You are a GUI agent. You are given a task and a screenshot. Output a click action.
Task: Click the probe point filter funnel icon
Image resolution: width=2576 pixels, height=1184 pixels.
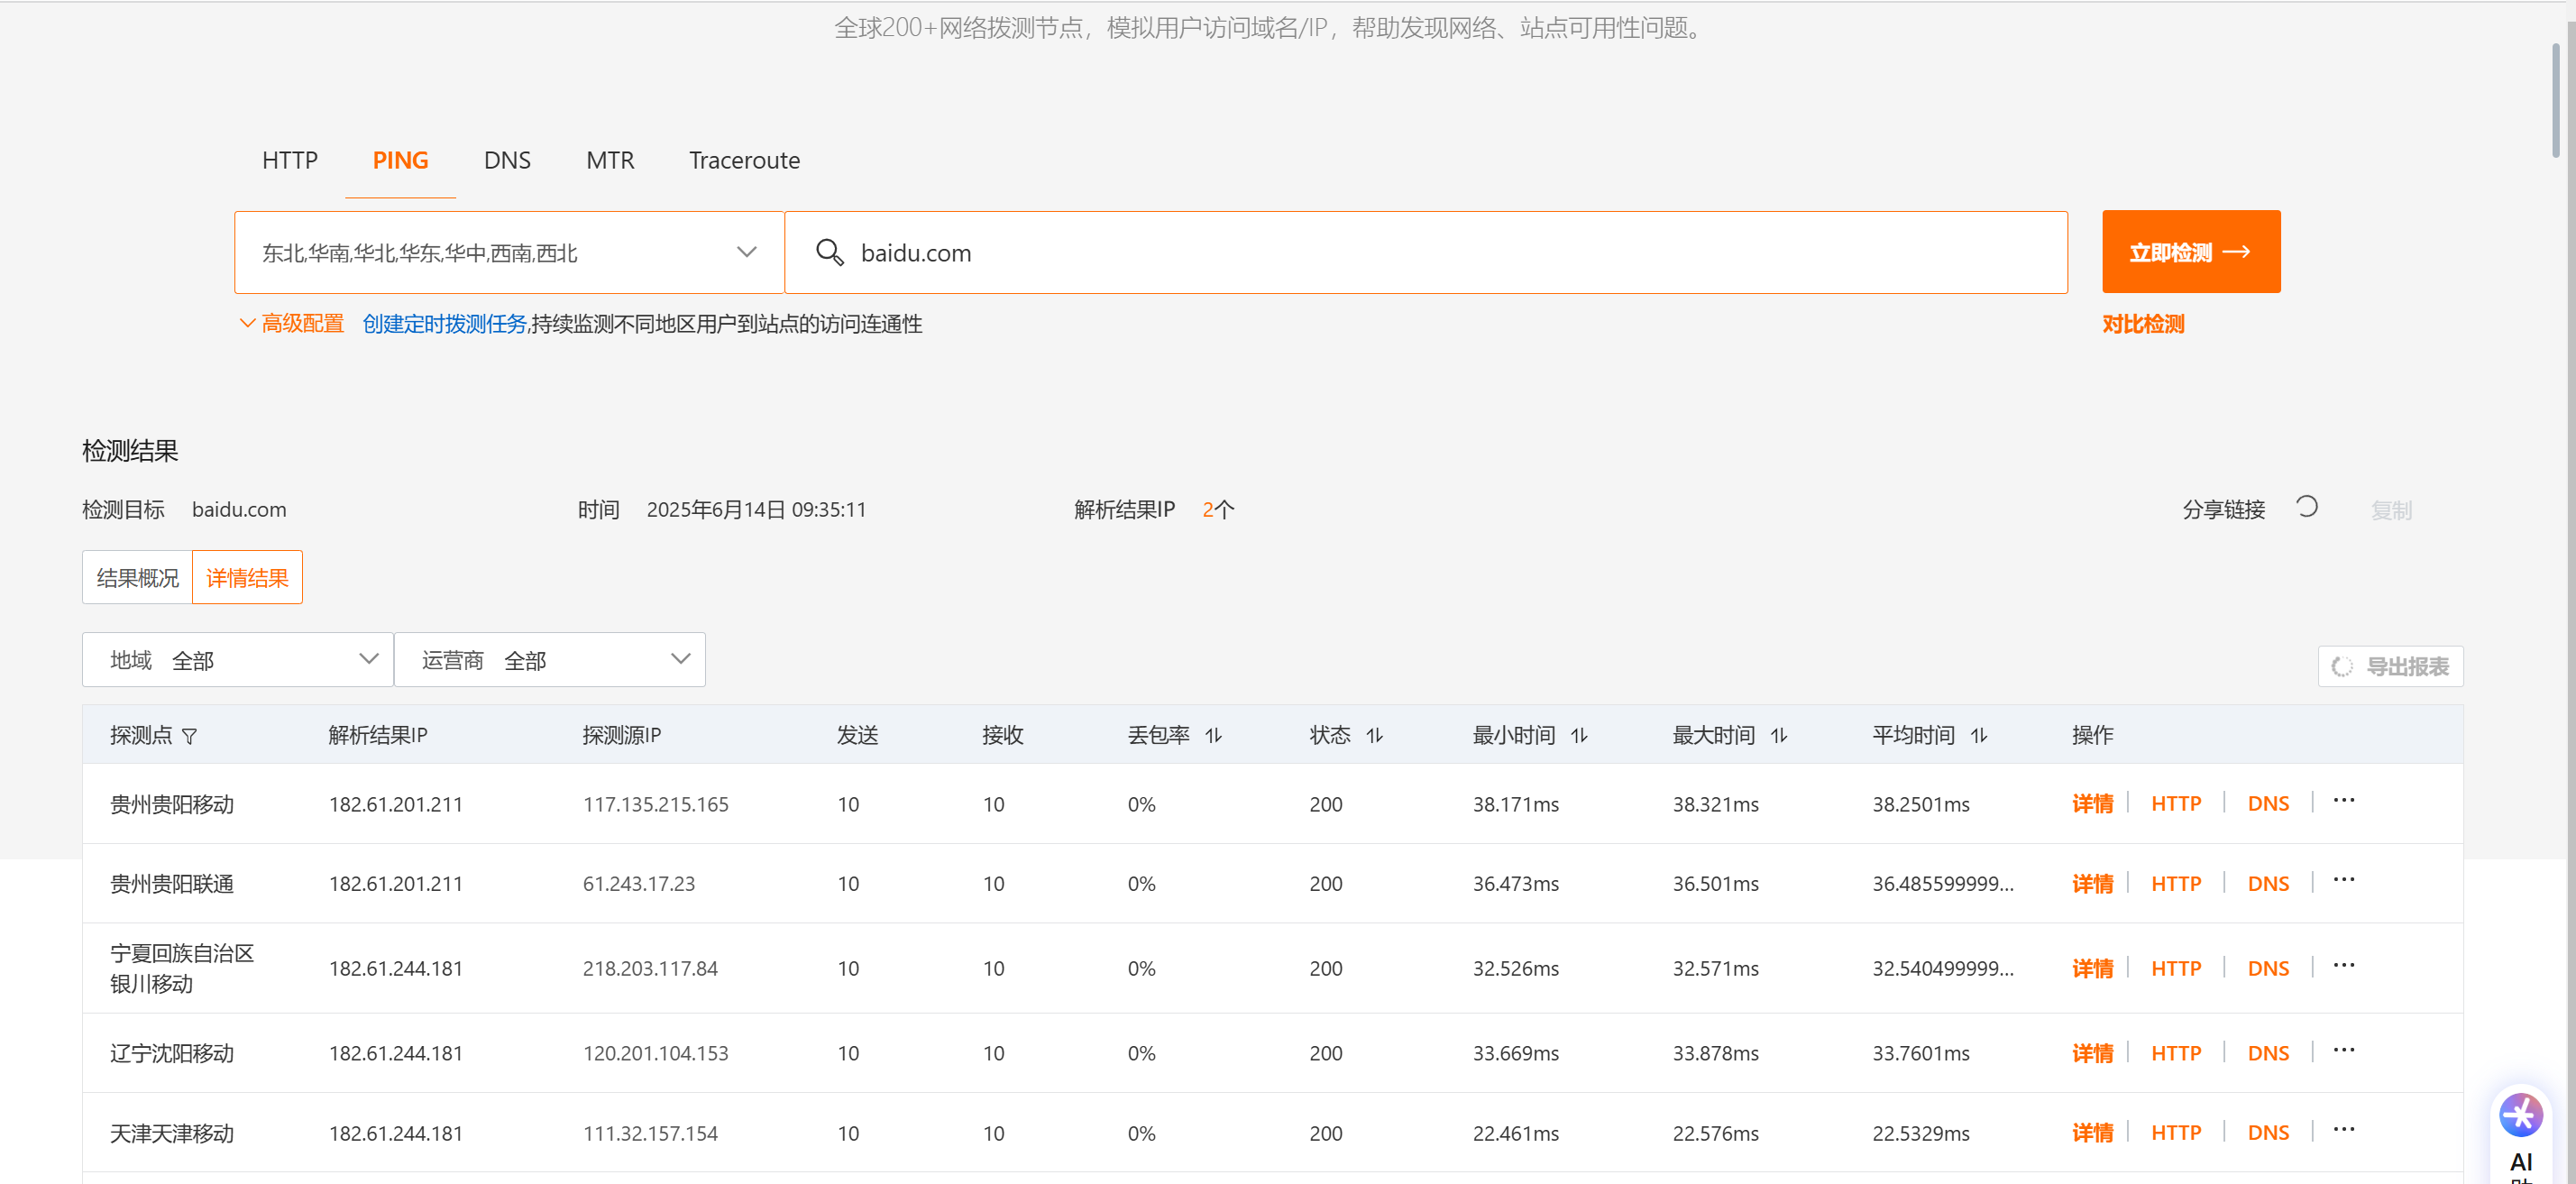tap(189, 736)
